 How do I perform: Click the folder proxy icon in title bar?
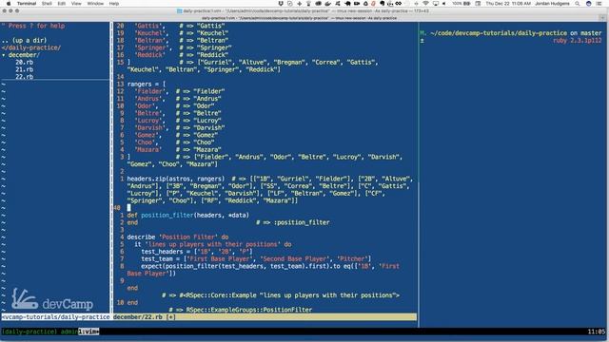click(180, 11)
